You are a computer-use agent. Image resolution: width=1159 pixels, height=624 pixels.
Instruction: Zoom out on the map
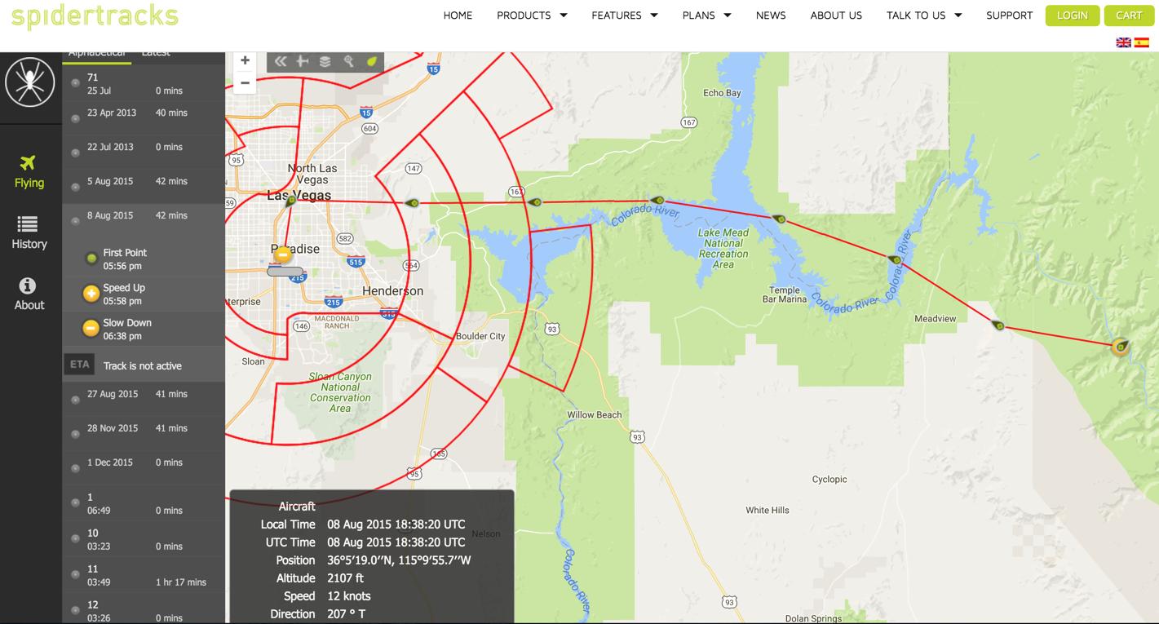pyautogui.click(x=245, y=82)
